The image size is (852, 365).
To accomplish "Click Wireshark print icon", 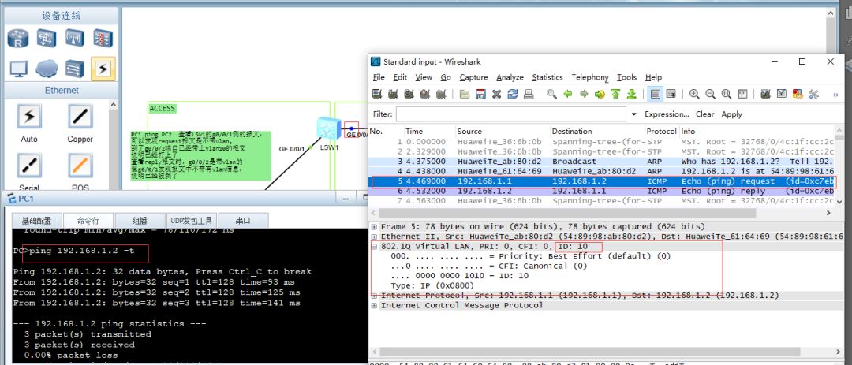I will 528,94.
